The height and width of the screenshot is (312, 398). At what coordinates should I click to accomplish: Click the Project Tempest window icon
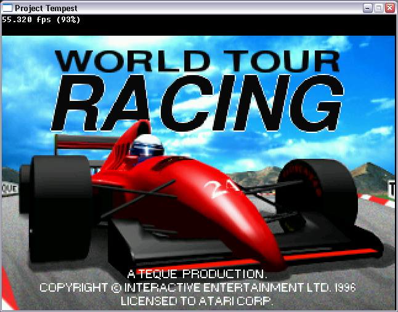click(x=7, y=8)
